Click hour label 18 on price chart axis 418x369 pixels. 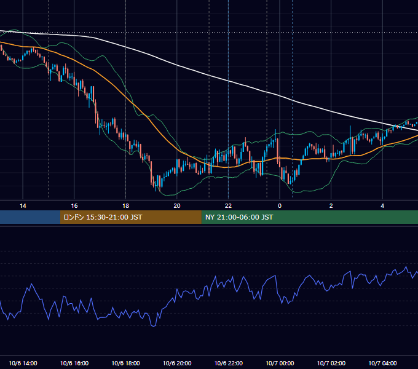[x=125, y=206]
